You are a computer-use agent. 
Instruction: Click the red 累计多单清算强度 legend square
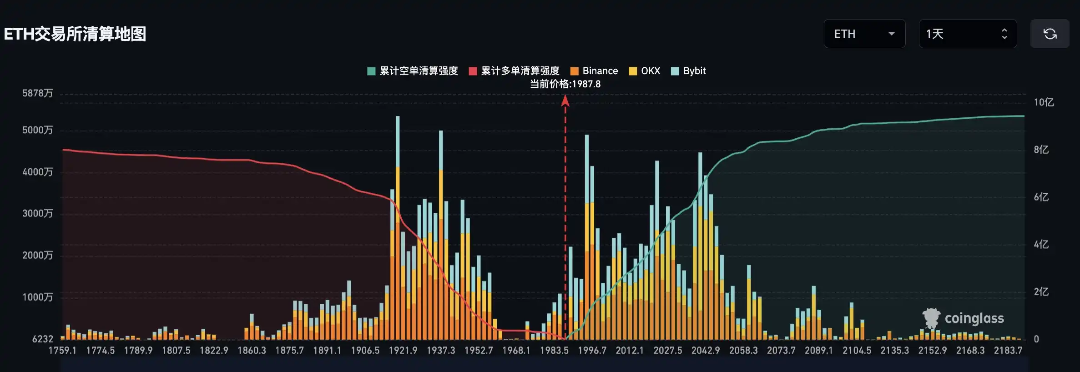(x=473, y=71)
